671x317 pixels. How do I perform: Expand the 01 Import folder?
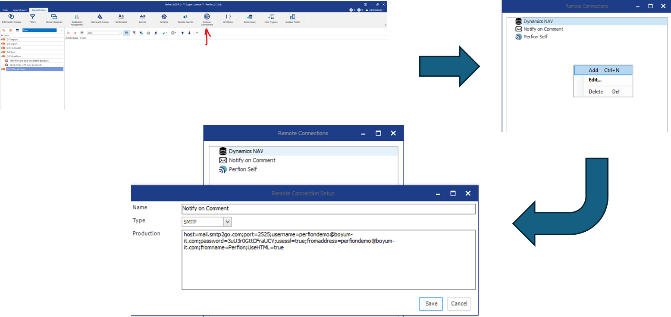(2, 39)
